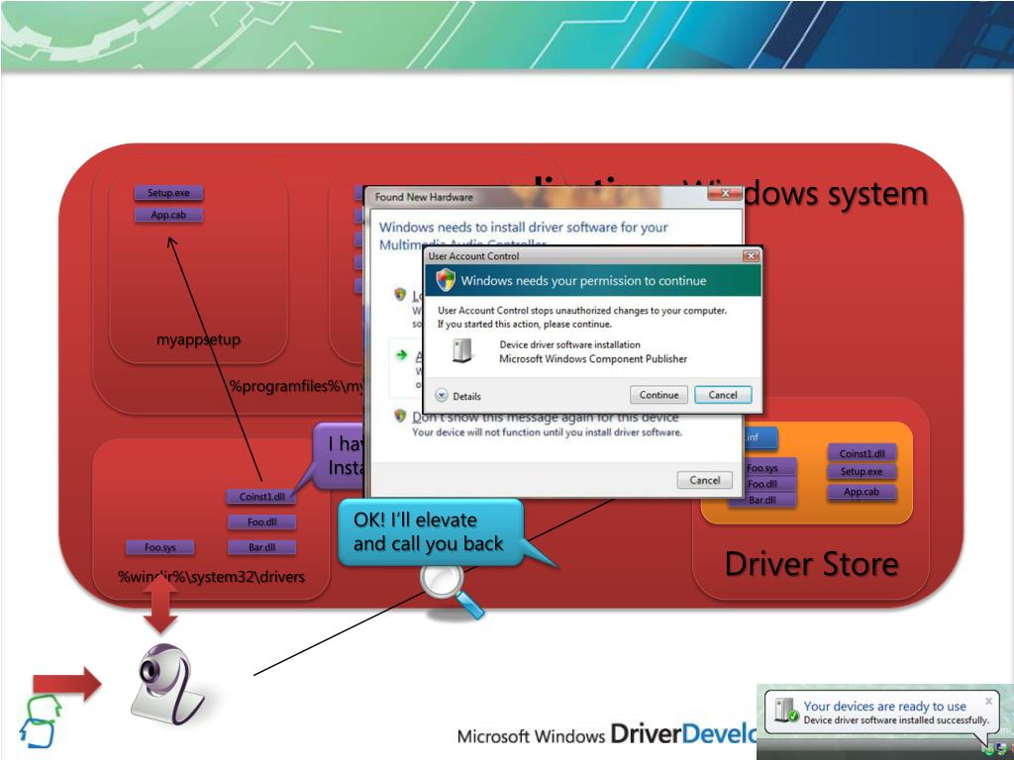This screenshot has width=1014, height=760.
Task: Click the webcam device icon
Action: (x=167, y=683)
